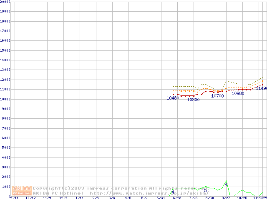267x200 pixels.
Task: Select the 10300 price data label
Action: tap(193, 100)
